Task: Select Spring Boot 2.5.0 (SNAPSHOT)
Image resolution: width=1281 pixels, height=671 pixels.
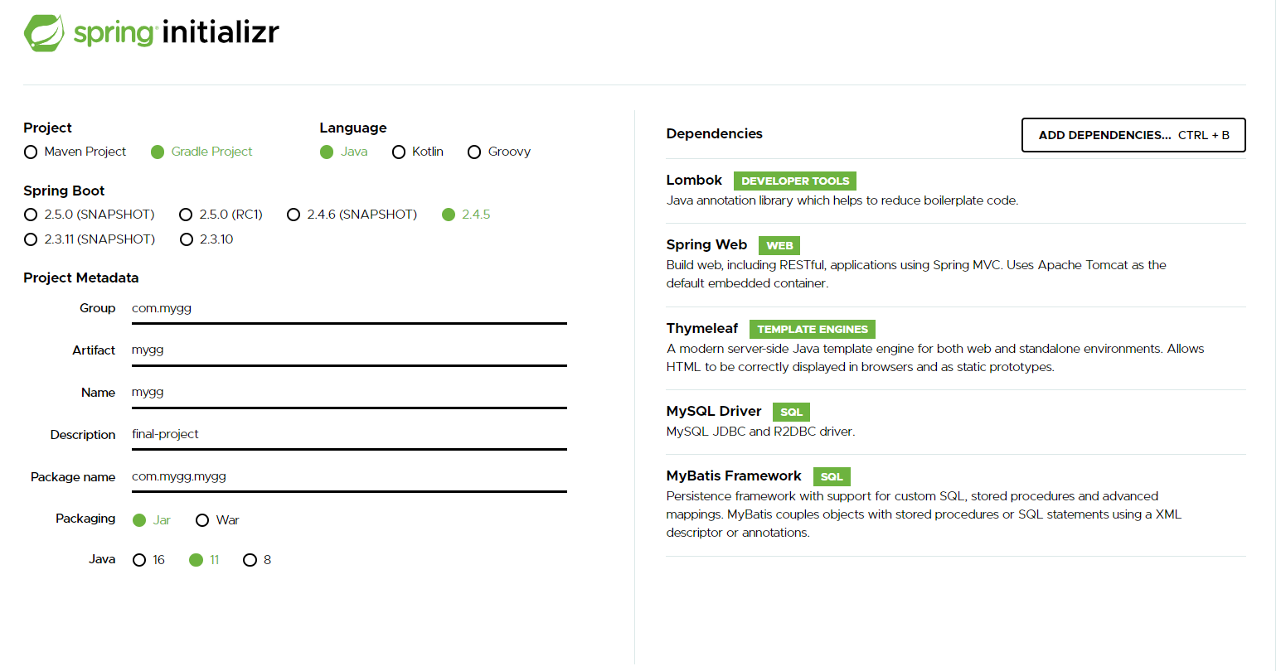Action: coord(90,215)
